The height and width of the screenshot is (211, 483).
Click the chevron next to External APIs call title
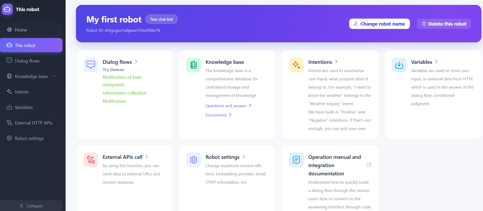coord(147,157)
